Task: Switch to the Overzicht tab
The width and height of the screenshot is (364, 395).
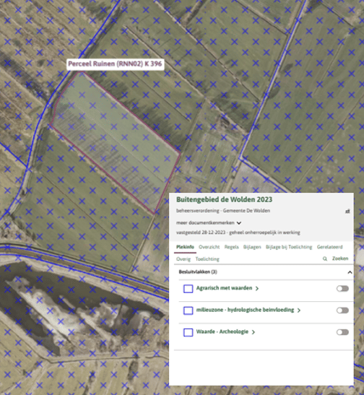Action: click(x=209, y=247)
